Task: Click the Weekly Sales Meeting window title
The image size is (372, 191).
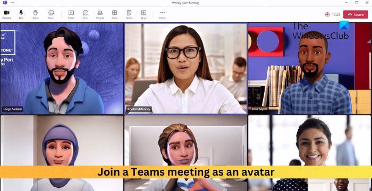Action: point(185,3)
